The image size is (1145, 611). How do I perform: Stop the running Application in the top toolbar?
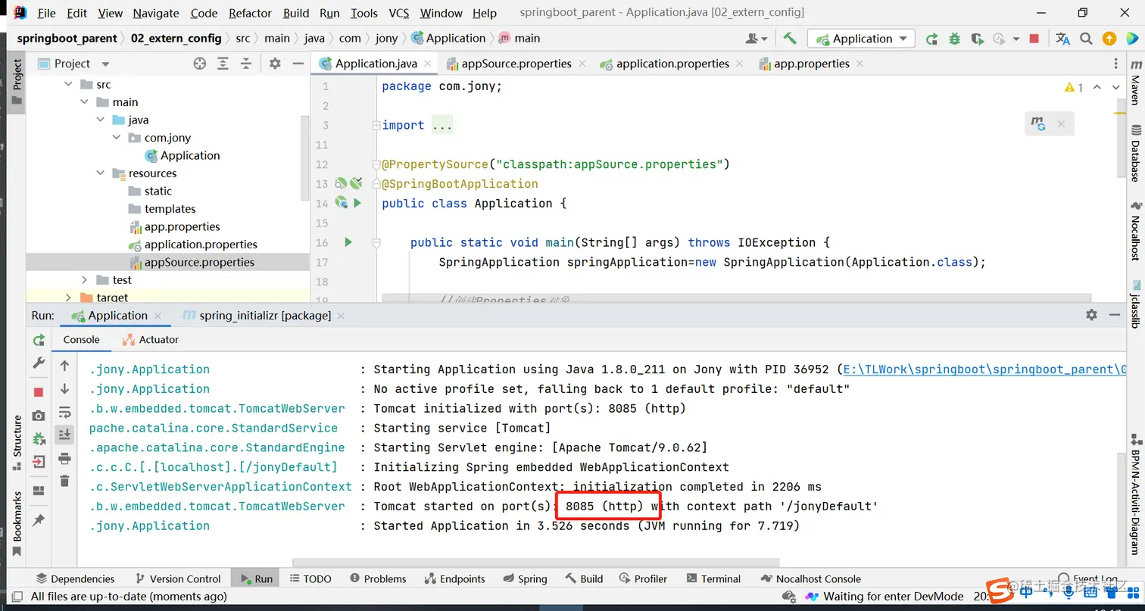1034,39
